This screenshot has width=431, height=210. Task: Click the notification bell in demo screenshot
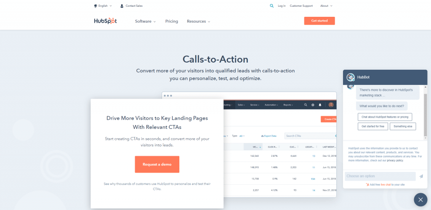click(320, 105)
